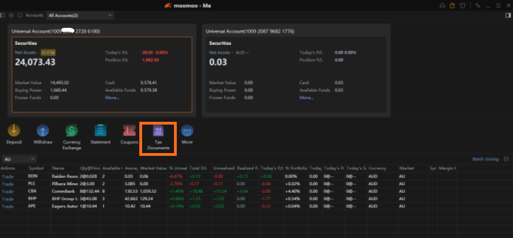Click Trade for the RDN row
This screenshot has width=513, height=238.
(8, 176)
